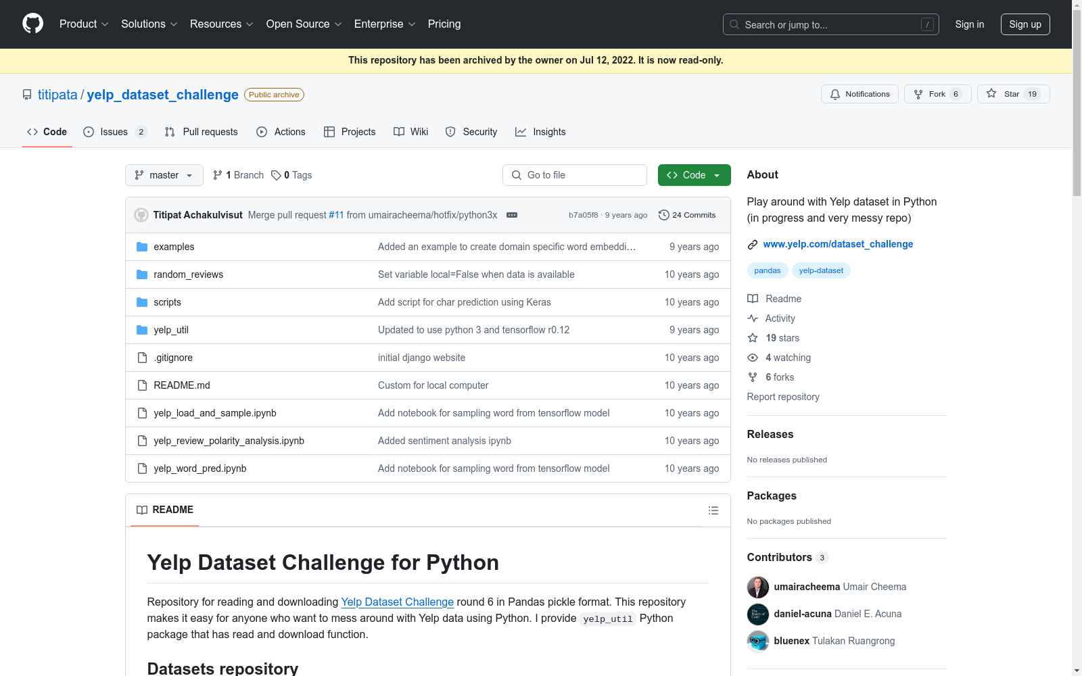The width and height of the screenshot is (1082, 676).
Task: Switch to the Projects tab
Action: pyautogui.click(x=350, y=132)
